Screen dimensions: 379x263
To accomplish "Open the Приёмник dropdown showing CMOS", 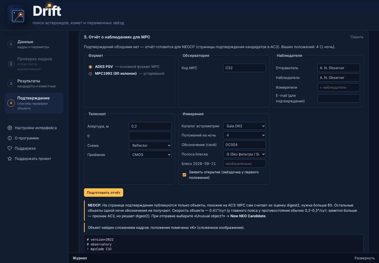I will tap(150, 155).
